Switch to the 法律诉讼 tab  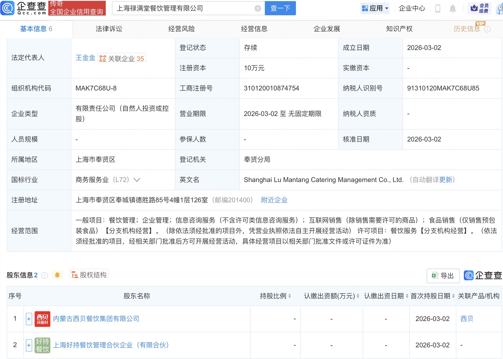tap(109, 29)
